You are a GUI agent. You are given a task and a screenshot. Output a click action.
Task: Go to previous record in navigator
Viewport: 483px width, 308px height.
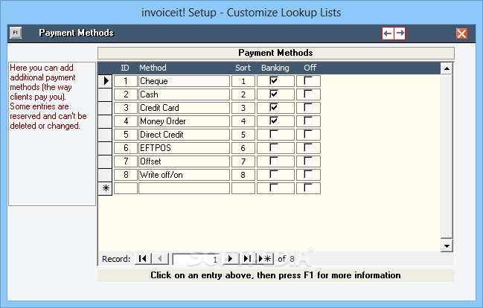click(160, 259)
